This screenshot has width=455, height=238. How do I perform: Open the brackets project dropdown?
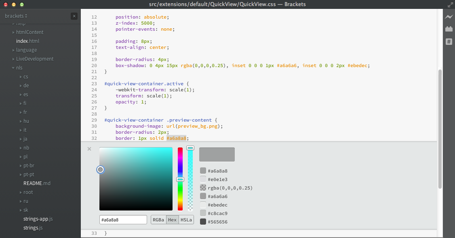point(16,16)
